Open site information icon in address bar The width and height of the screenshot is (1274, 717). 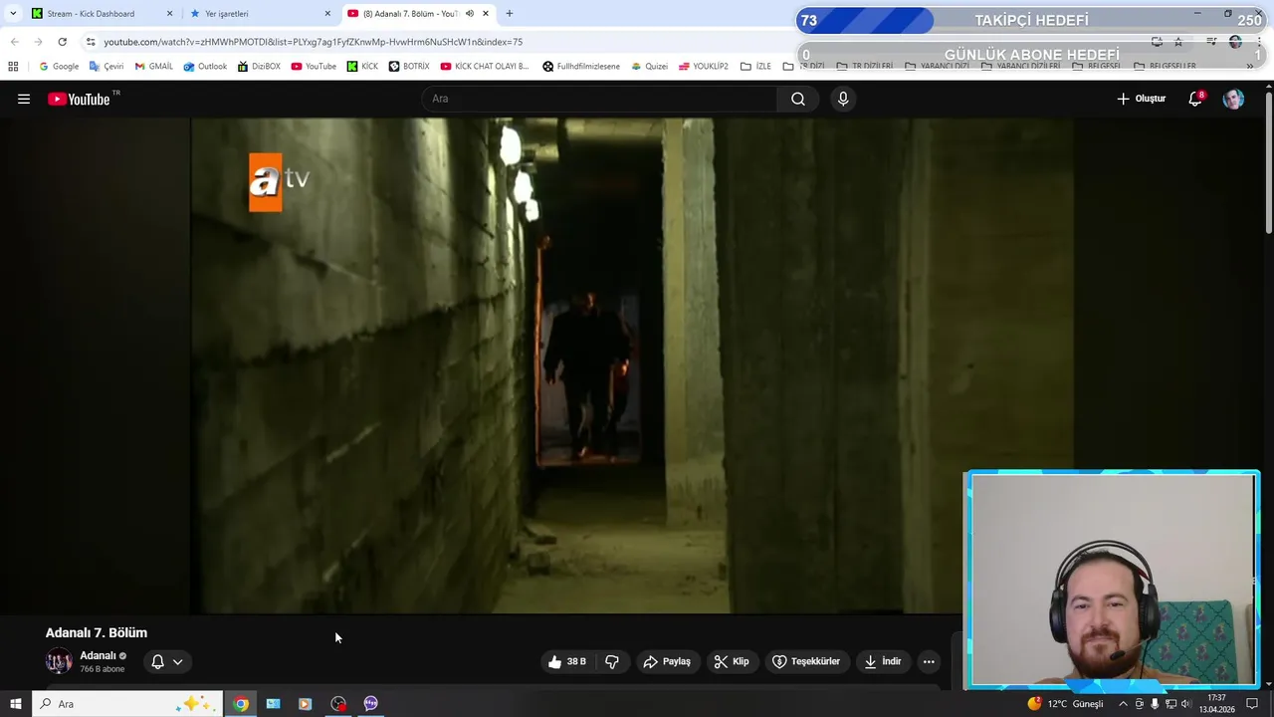[x=91, y=42]
